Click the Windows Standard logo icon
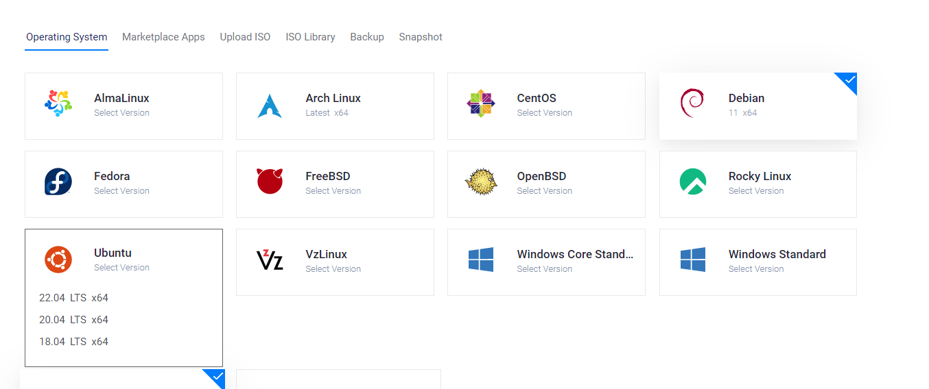 (x=693, y=260)
